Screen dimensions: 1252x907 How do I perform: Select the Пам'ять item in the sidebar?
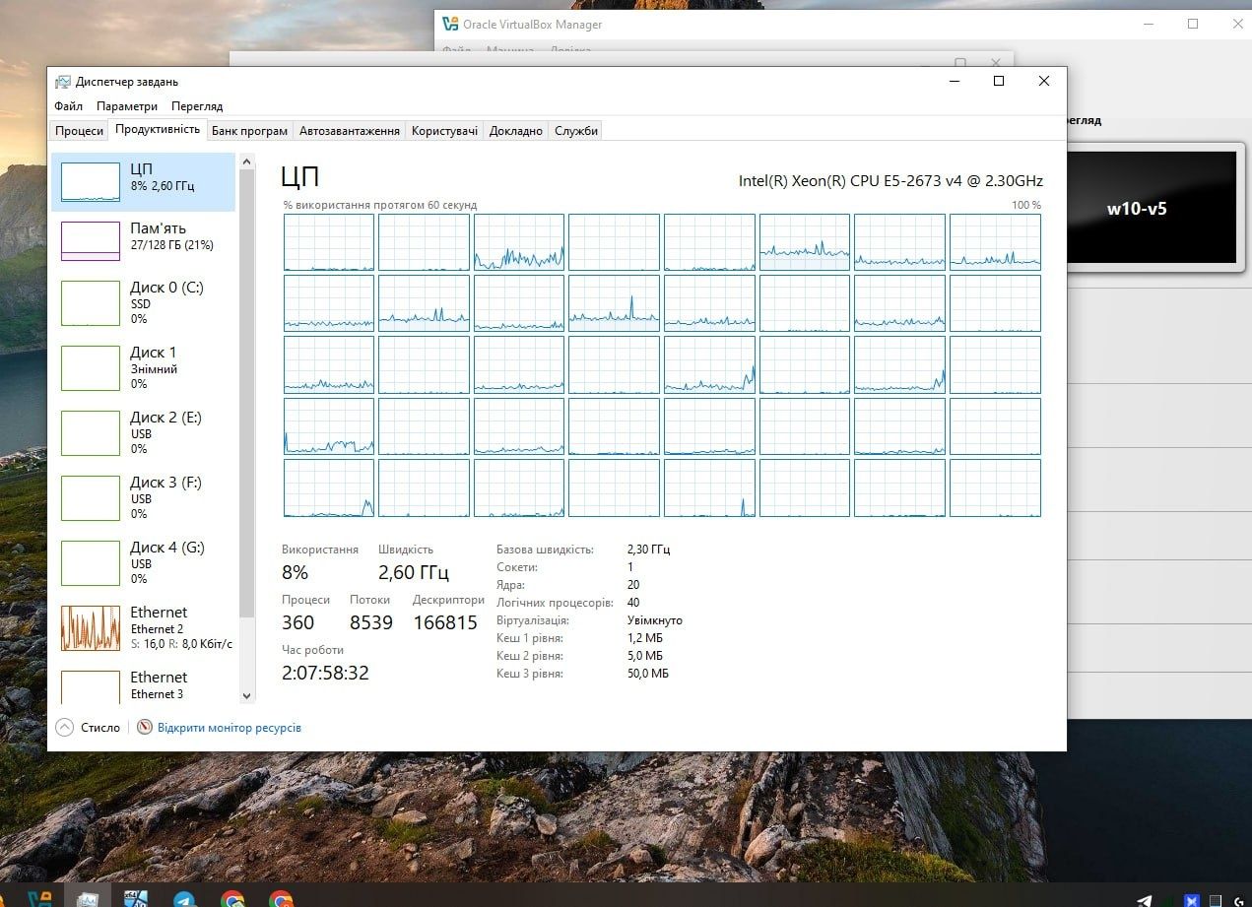point(143,241)
